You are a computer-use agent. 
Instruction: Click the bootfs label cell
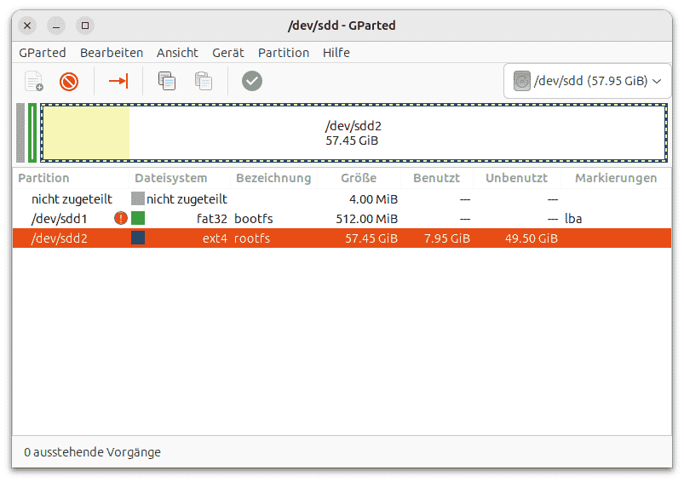pos(254,219)
